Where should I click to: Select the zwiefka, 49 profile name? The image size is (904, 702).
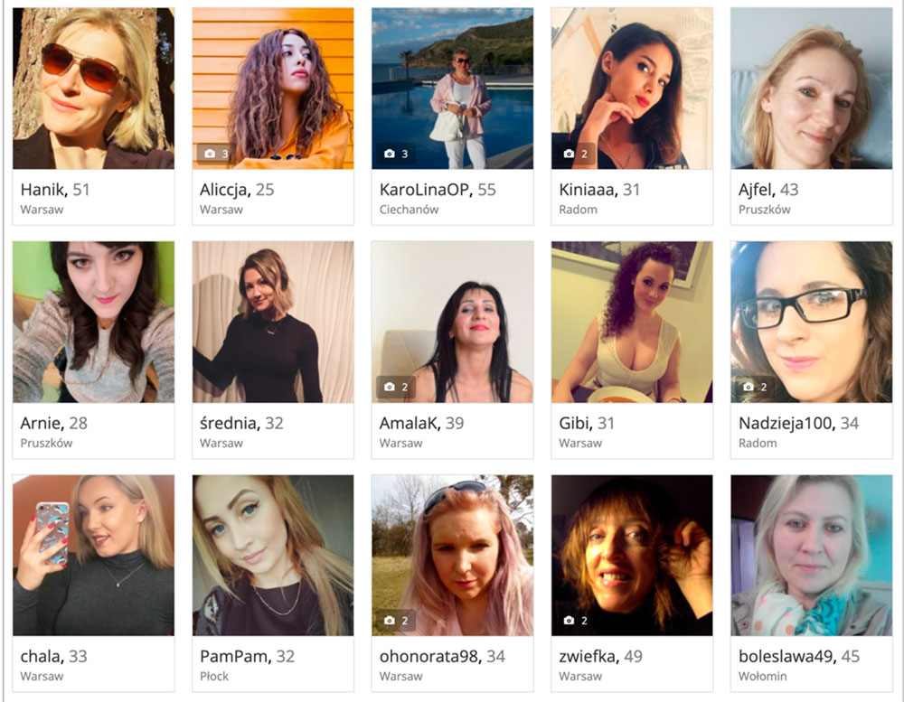point(601,657)
